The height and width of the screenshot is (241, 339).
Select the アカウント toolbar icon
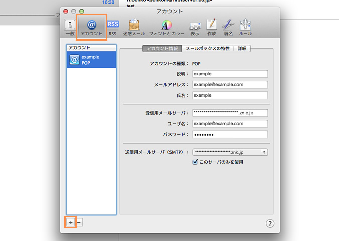click(x=91, y=27)
